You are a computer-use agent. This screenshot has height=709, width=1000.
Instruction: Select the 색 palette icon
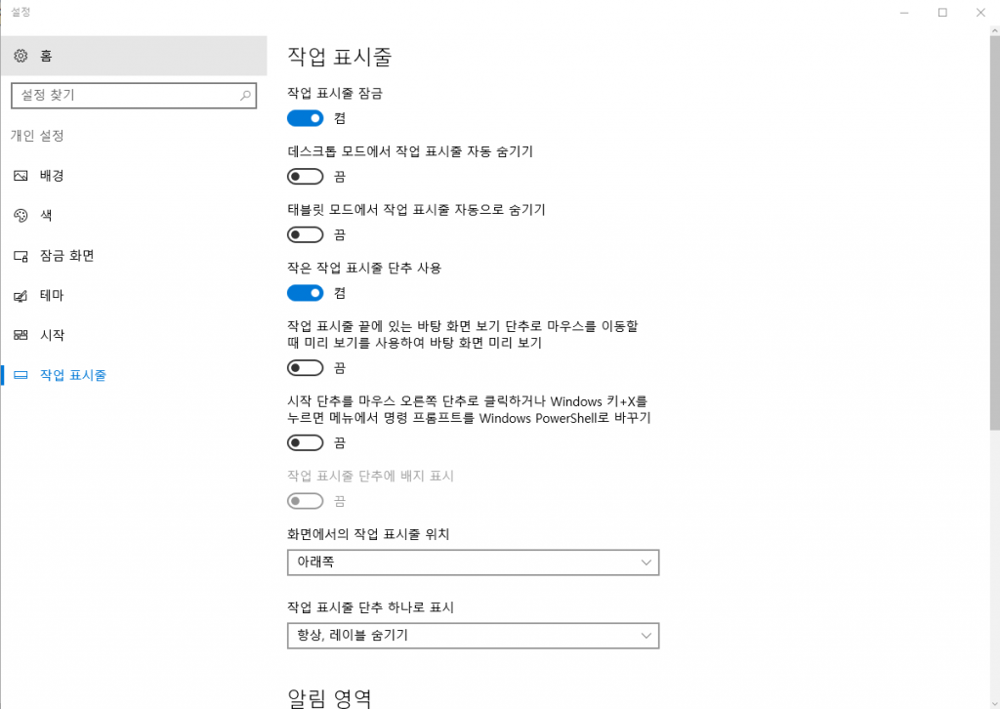pos(21,216)
